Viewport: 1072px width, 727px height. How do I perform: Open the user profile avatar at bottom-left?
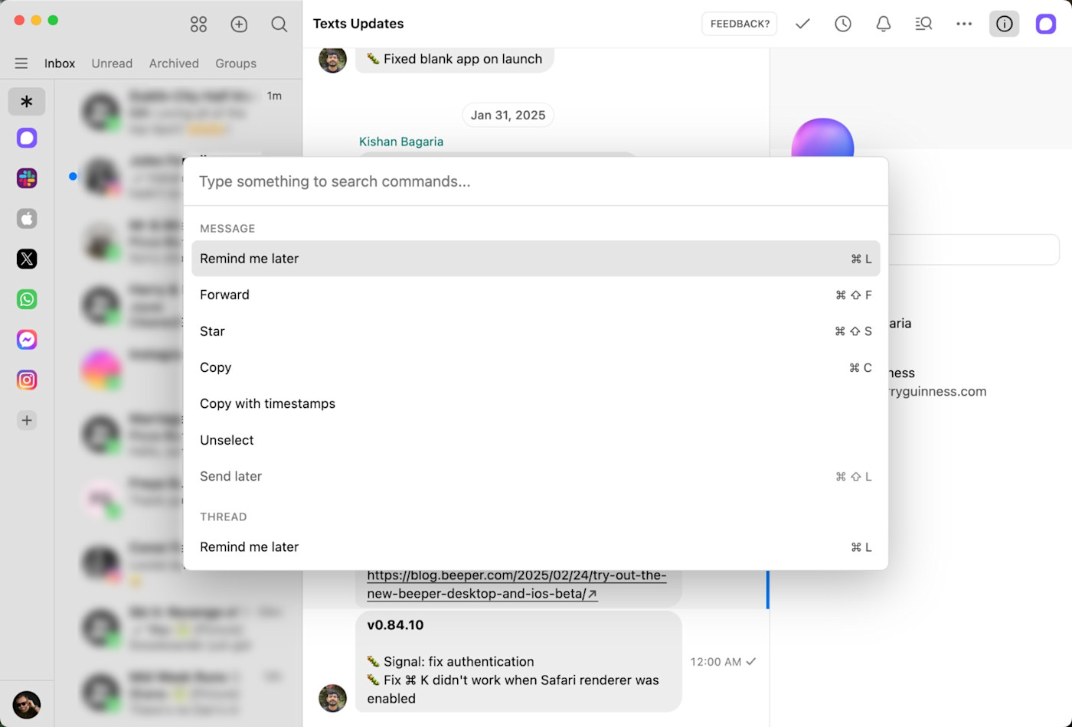[27, 704]
